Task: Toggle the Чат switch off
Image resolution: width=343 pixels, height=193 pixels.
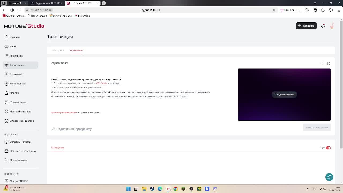Action: [x=328, y=148]
